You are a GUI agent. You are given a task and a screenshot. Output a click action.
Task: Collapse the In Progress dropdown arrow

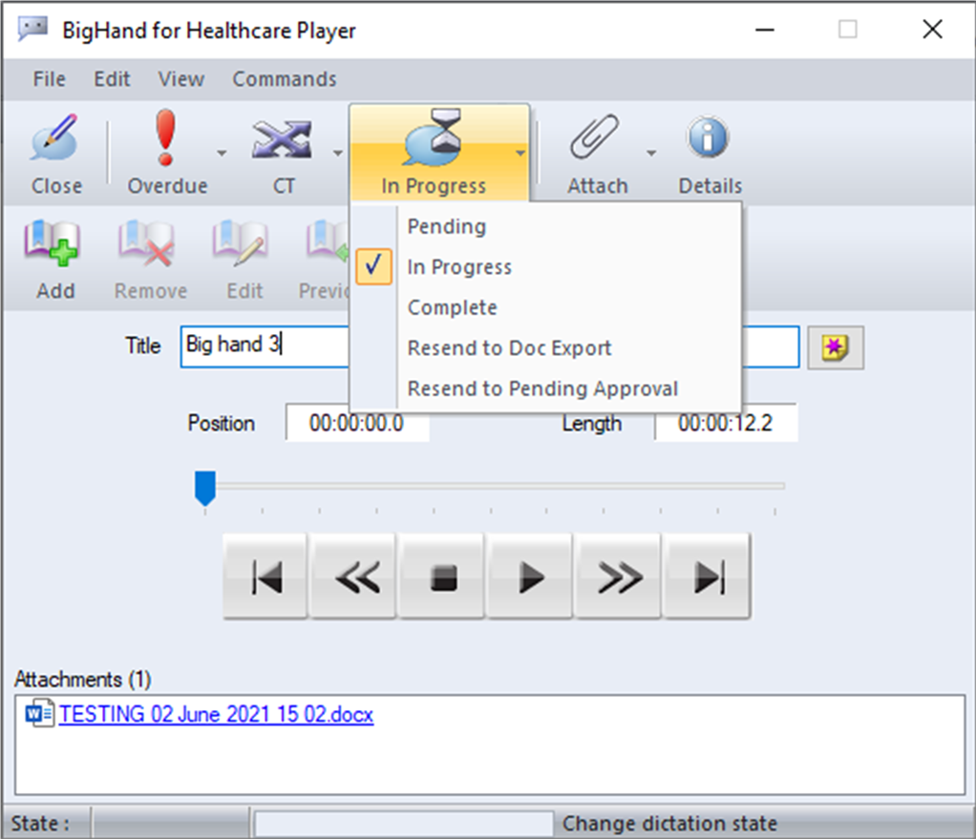[x=521, y=153]
